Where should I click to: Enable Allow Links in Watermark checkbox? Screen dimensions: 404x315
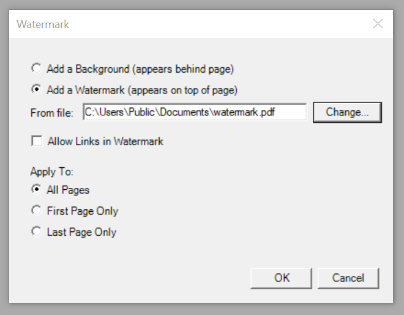pyautogui.click(x=37, y=141)
